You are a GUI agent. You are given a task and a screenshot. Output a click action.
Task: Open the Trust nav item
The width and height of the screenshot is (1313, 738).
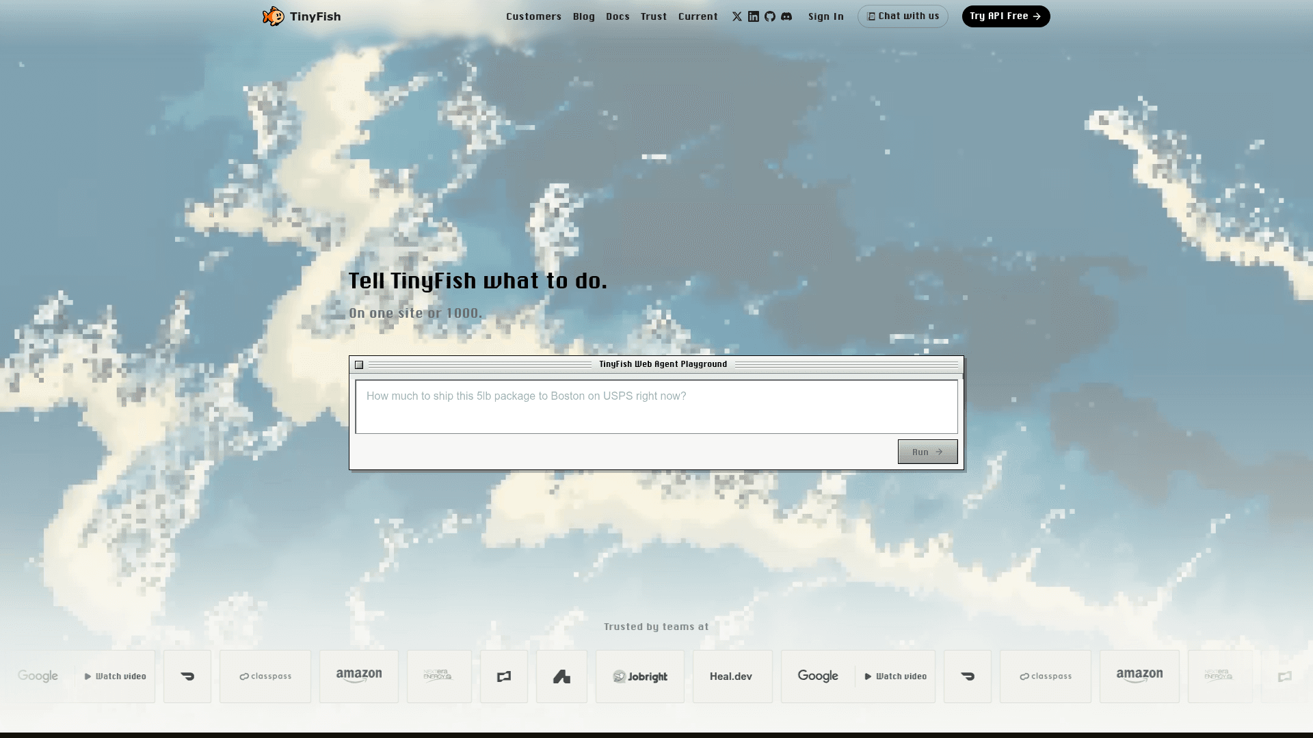653,16
